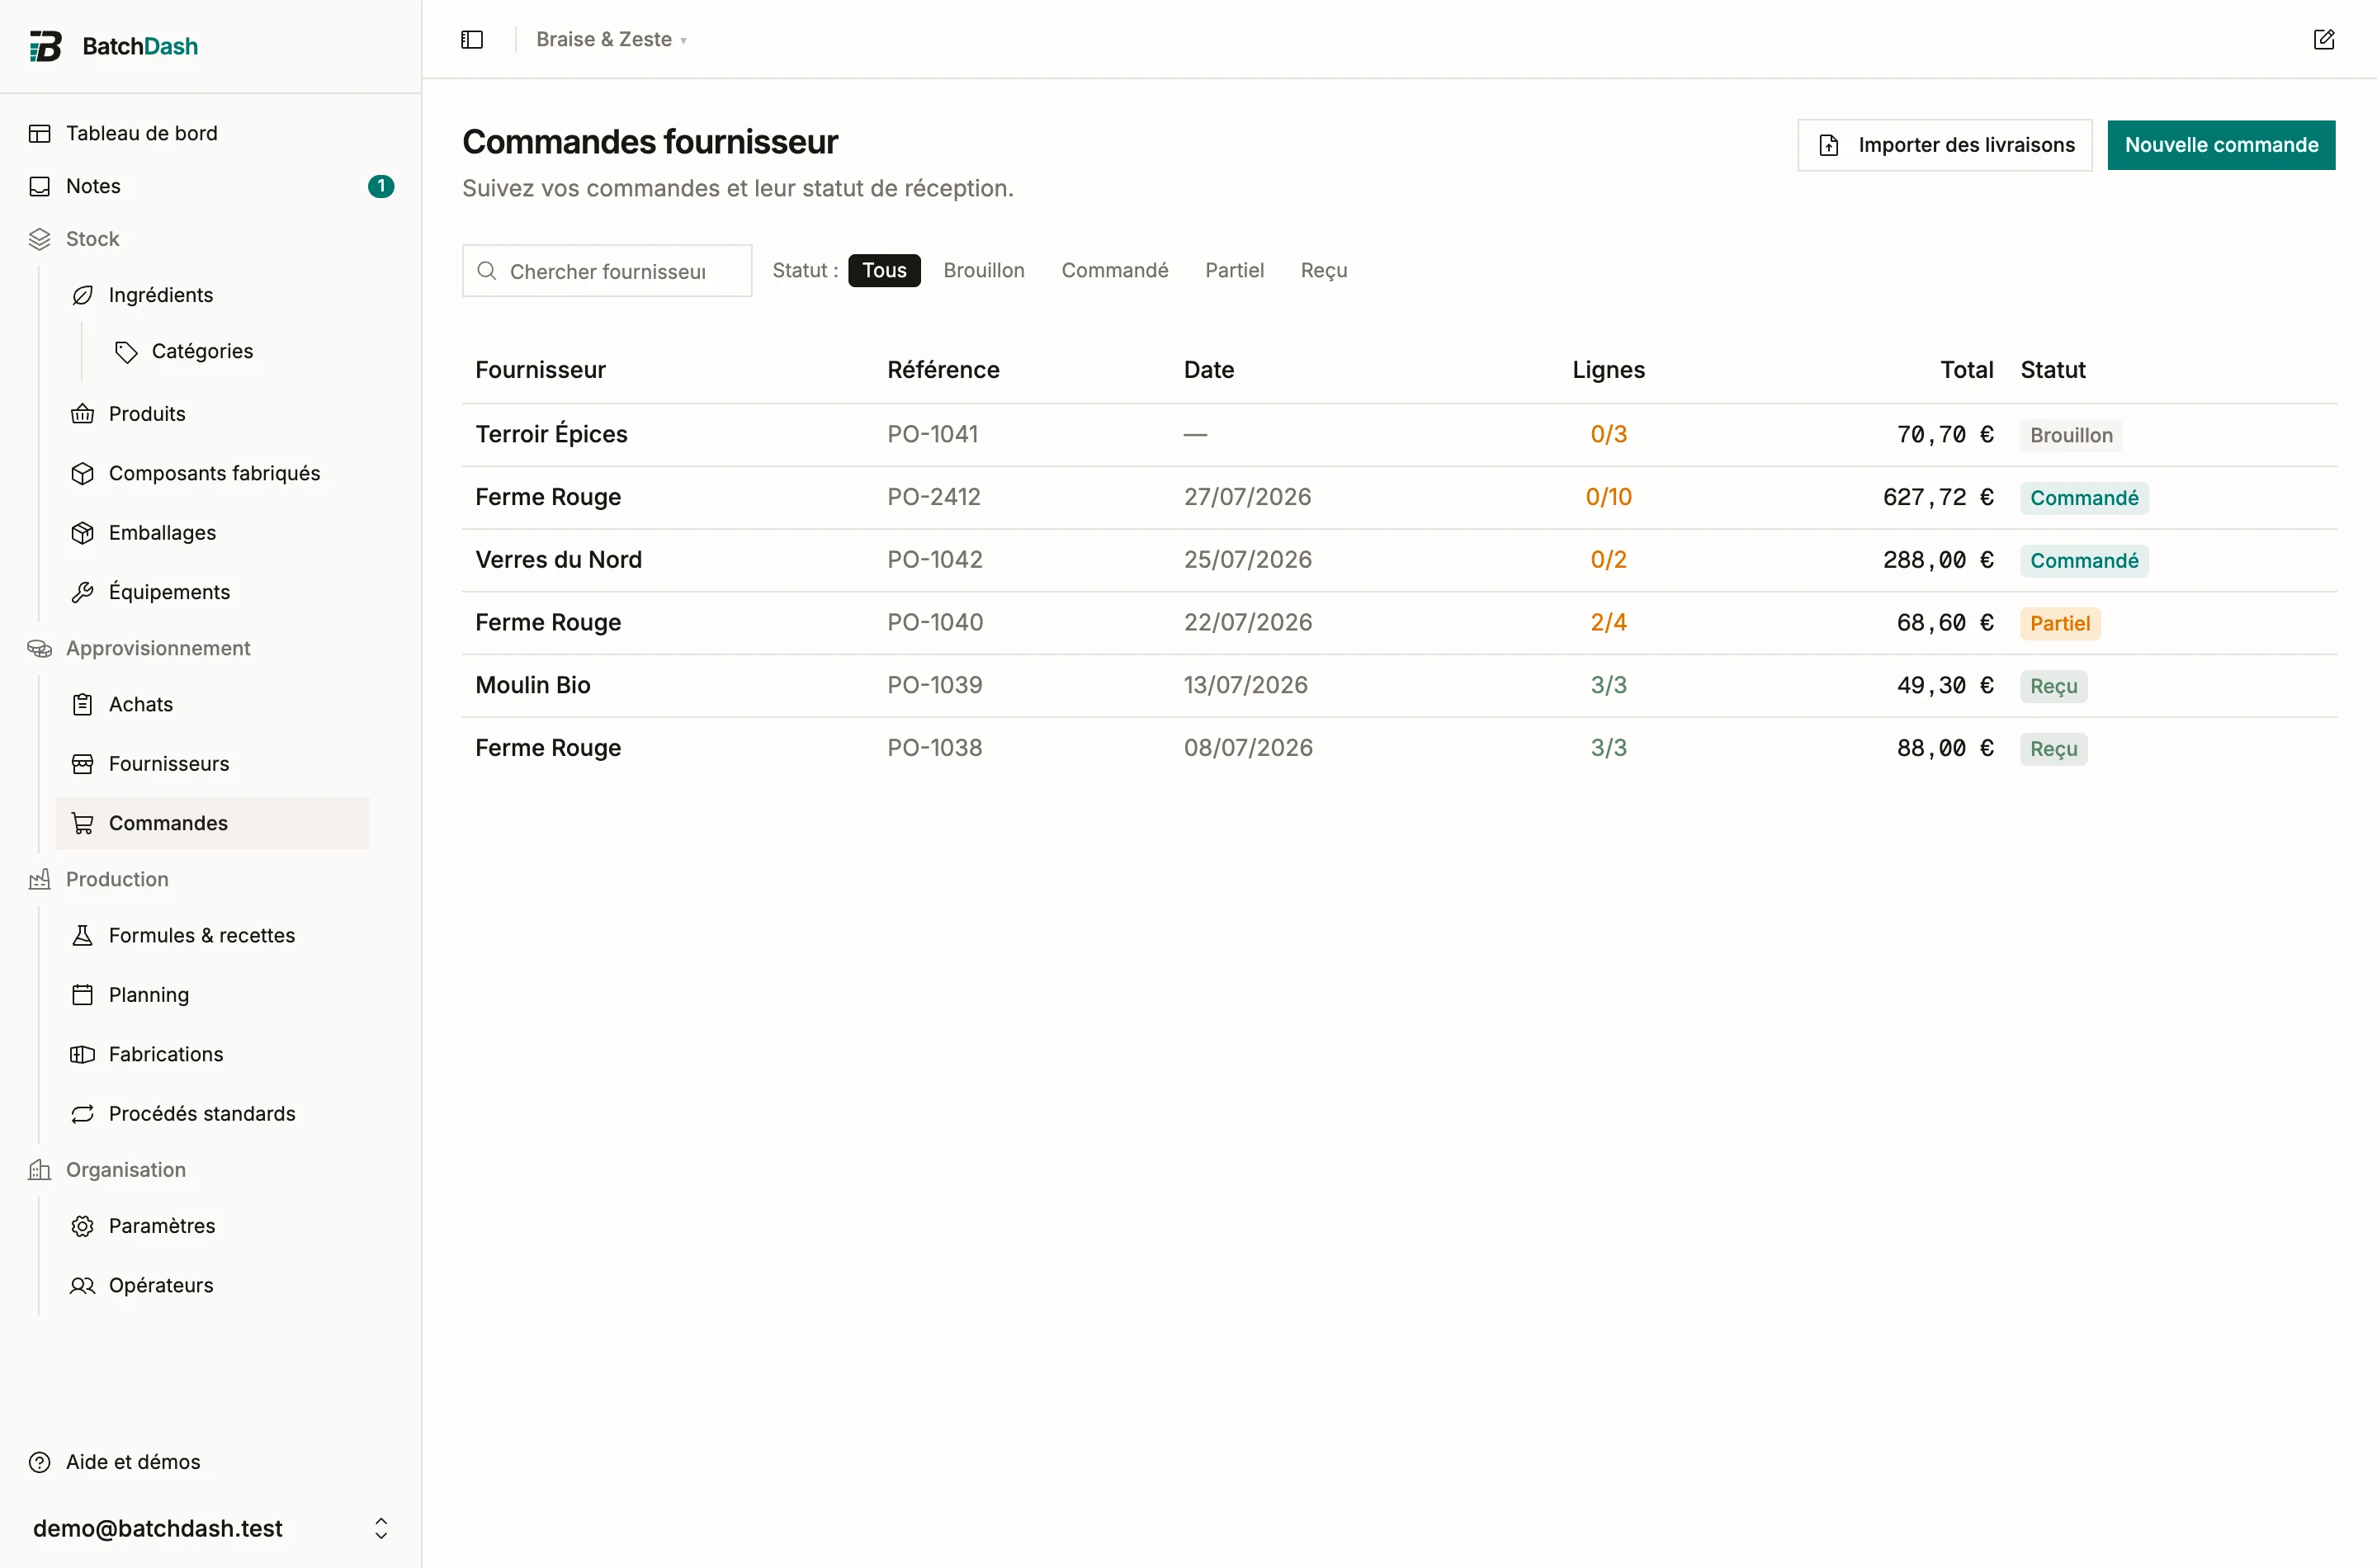
Task: Click the Tableau de bord icon
Action: [40, 133]
